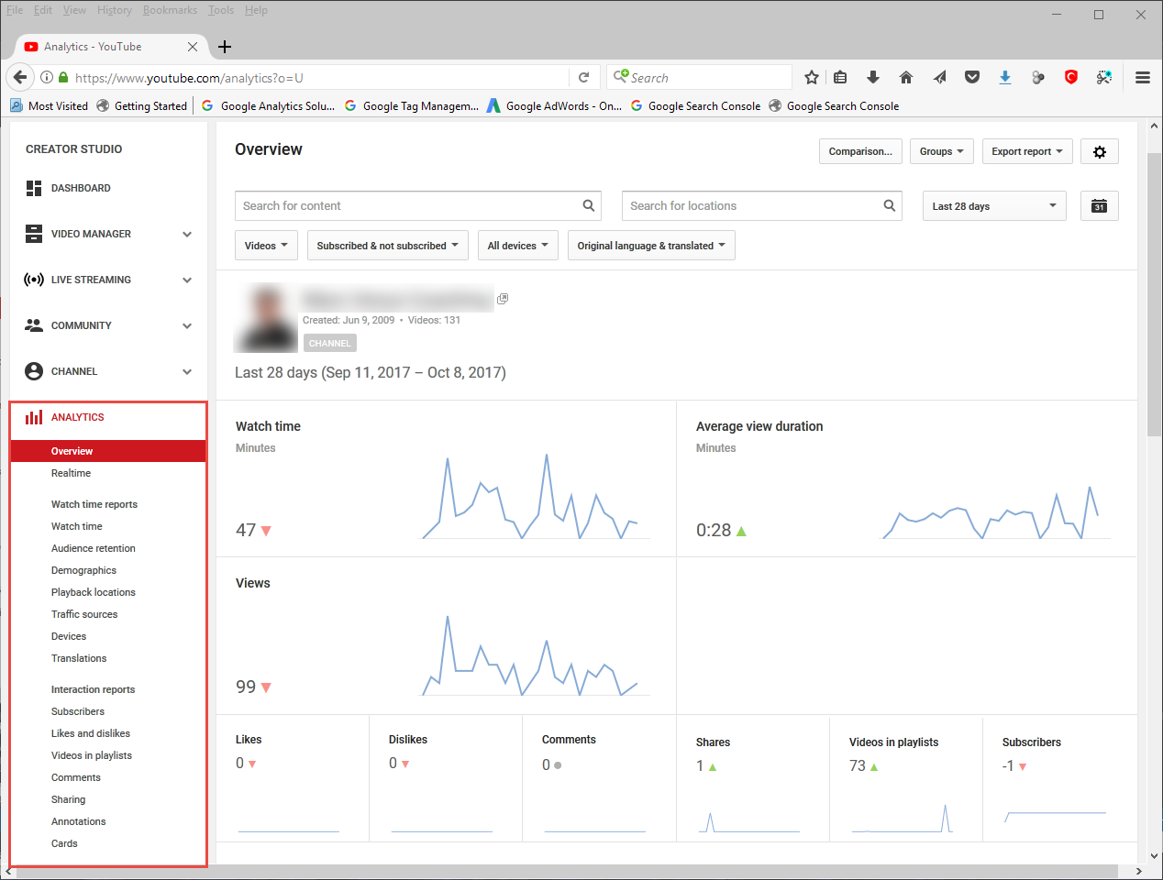Screen dimensions: 1163x880
Task: Open the All devices filter dropdown
Action: 517,246
